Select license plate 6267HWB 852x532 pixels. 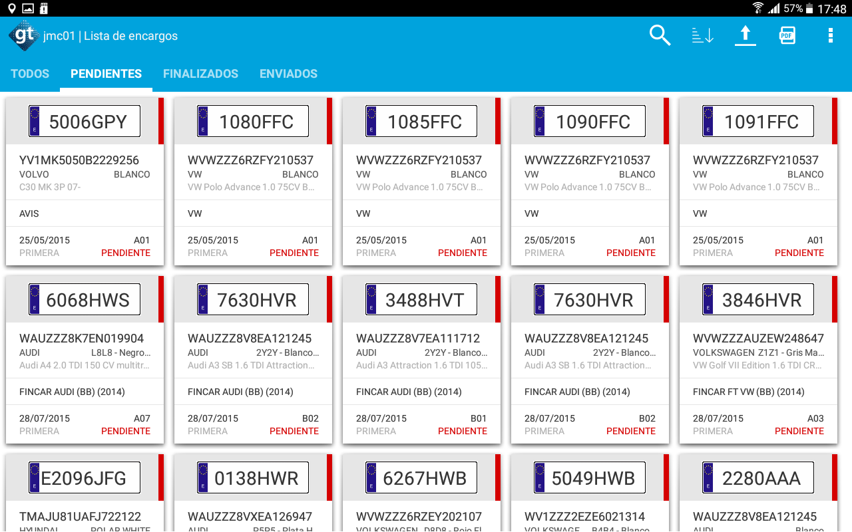pos(421,477)
